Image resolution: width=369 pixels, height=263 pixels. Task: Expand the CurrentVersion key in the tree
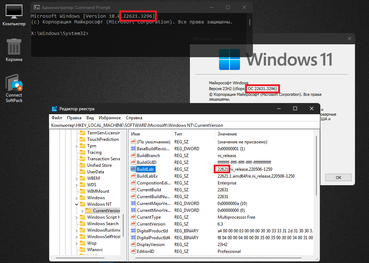tap(82, 211)
